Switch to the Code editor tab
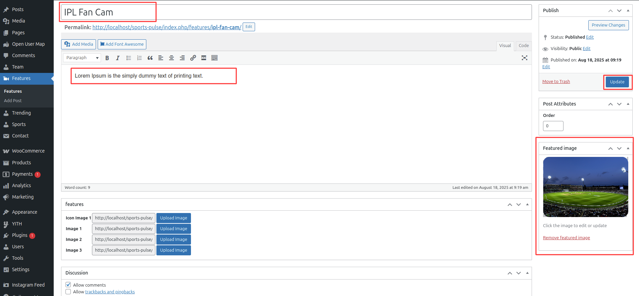 (x=523, y=46)
